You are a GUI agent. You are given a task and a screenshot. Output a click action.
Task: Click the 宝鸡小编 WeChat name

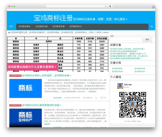point(128,85)
